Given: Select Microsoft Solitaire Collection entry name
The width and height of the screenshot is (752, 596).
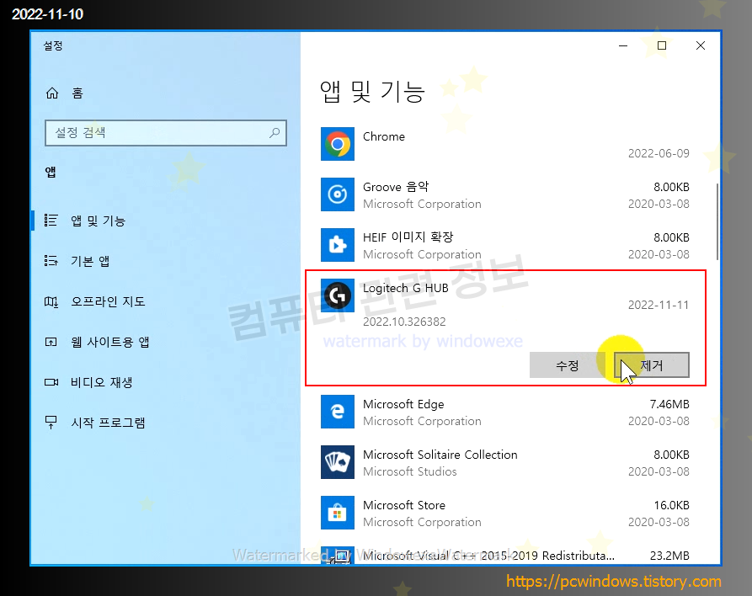Looking at the screenshot, I should pyautogui.click(x=440, y=455).
